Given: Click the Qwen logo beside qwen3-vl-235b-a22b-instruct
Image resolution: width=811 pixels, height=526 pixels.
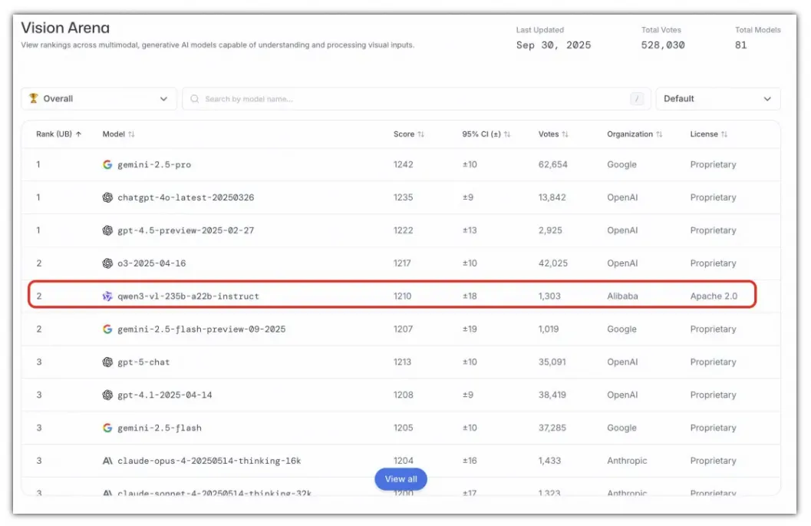Looking at the screenshot, I should point(107,296).
